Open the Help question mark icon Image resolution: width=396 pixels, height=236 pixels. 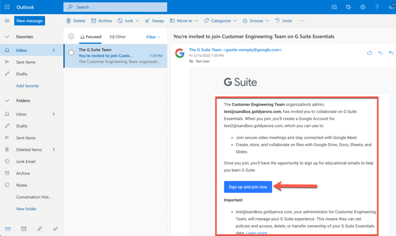point(377,7)
